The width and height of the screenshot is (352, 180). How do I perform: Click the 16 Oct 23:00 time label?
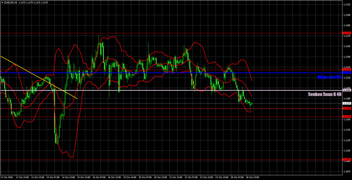114,177
